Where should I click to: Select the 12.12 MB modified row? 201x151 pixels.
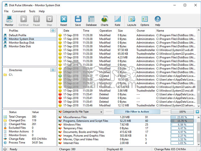pos(127,105)
